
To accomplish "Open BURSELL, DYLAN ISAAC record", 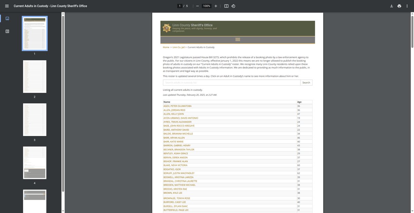I will [x=175, y=206].
